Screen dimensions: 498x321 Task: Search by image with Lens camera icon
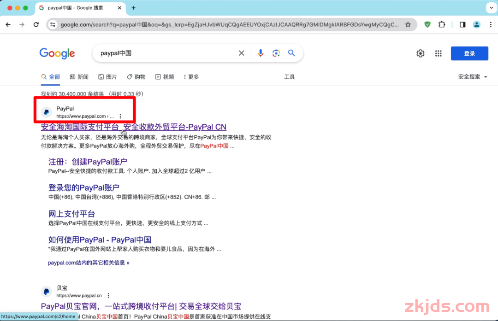(276, 53)
